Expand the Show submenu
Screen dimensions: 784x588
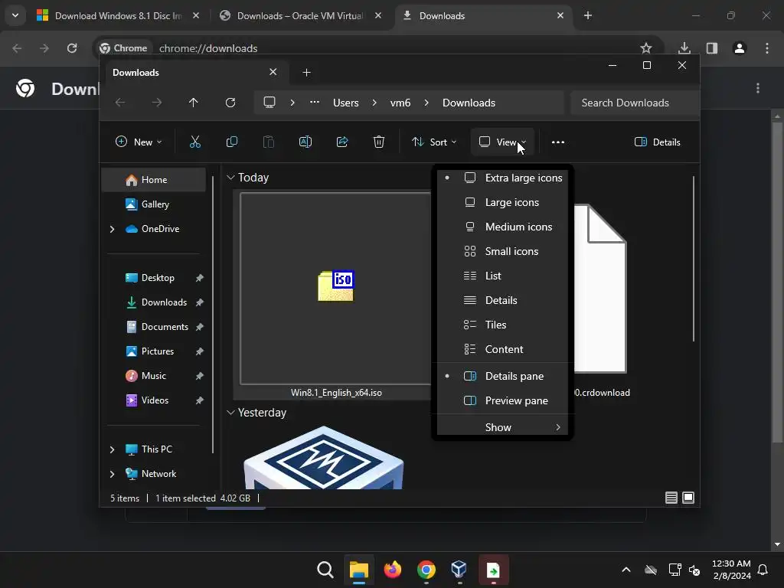(x=502, y=427)
